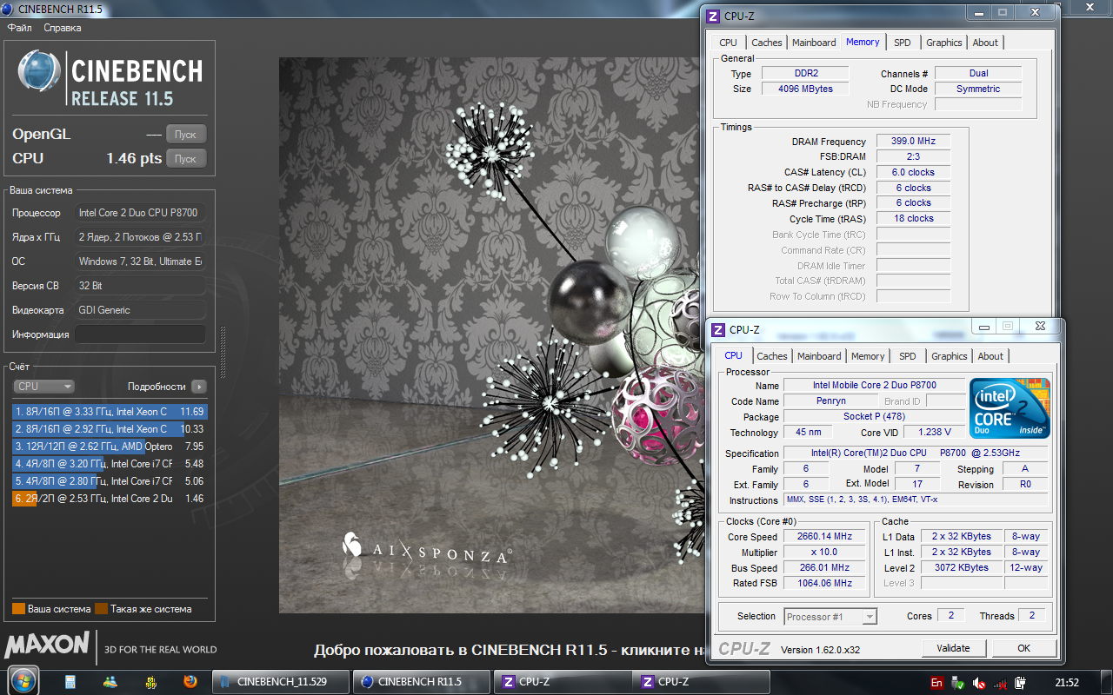Click the Intel Core 2 Duo inside logo
Screen dimensions: 1113x695
pos(1010,407)
